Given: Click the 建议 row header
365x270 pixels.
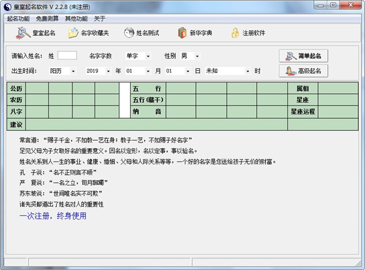Looking at the screenshot, I should pos(16,124).
